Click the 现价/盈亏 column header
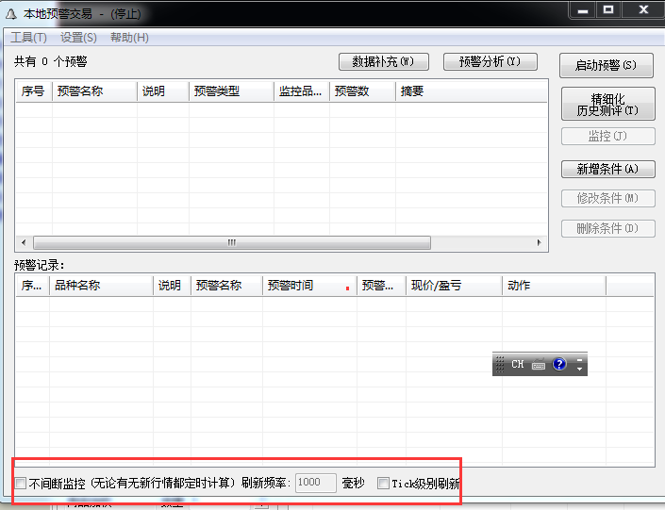The width and height of the screenshot is (665, 510). point(454,286)
